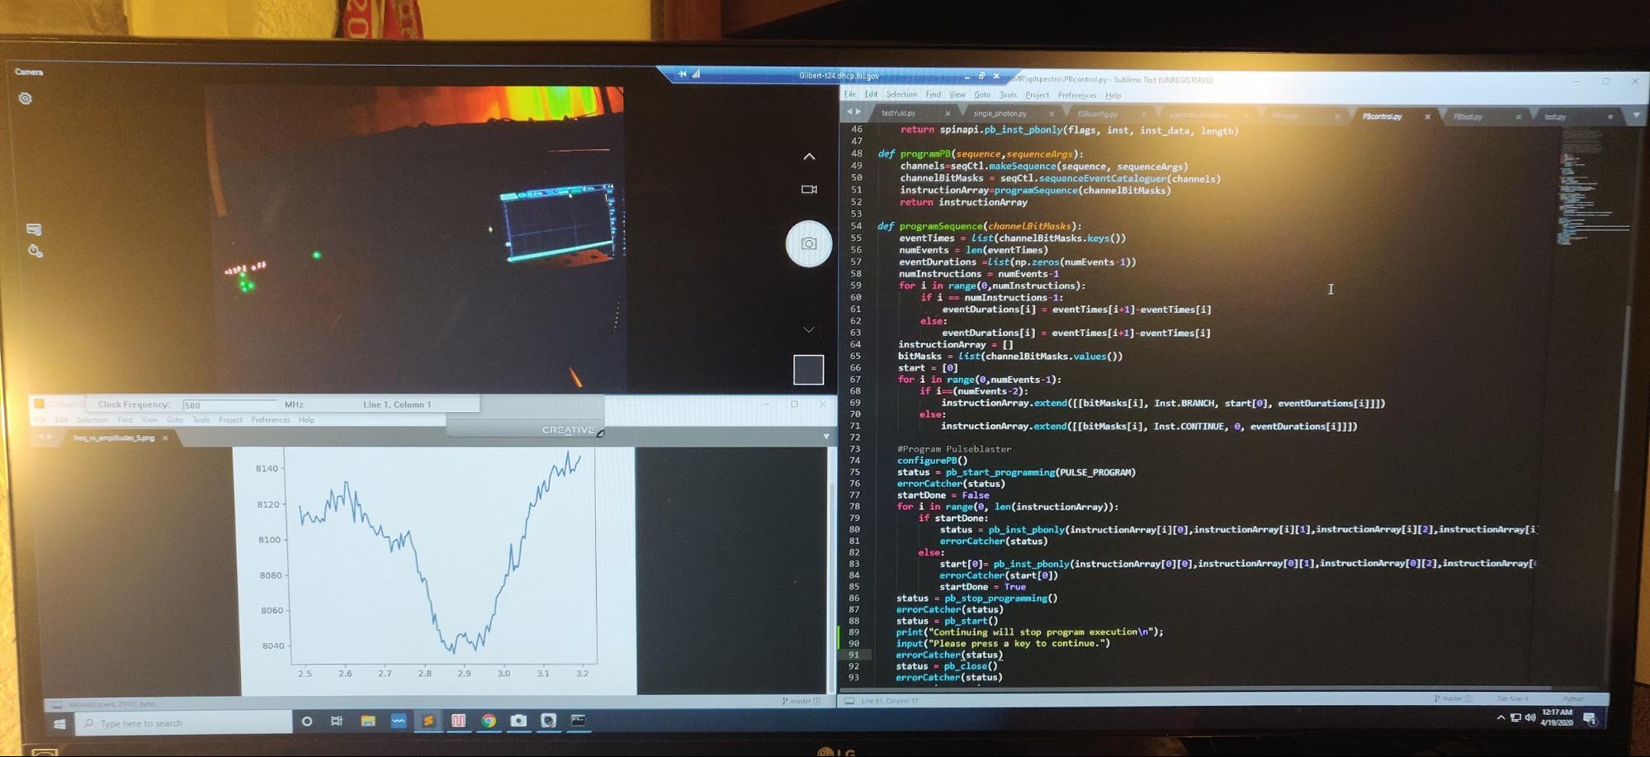Click the Sublime Text taskbar icon

point(428,721)
